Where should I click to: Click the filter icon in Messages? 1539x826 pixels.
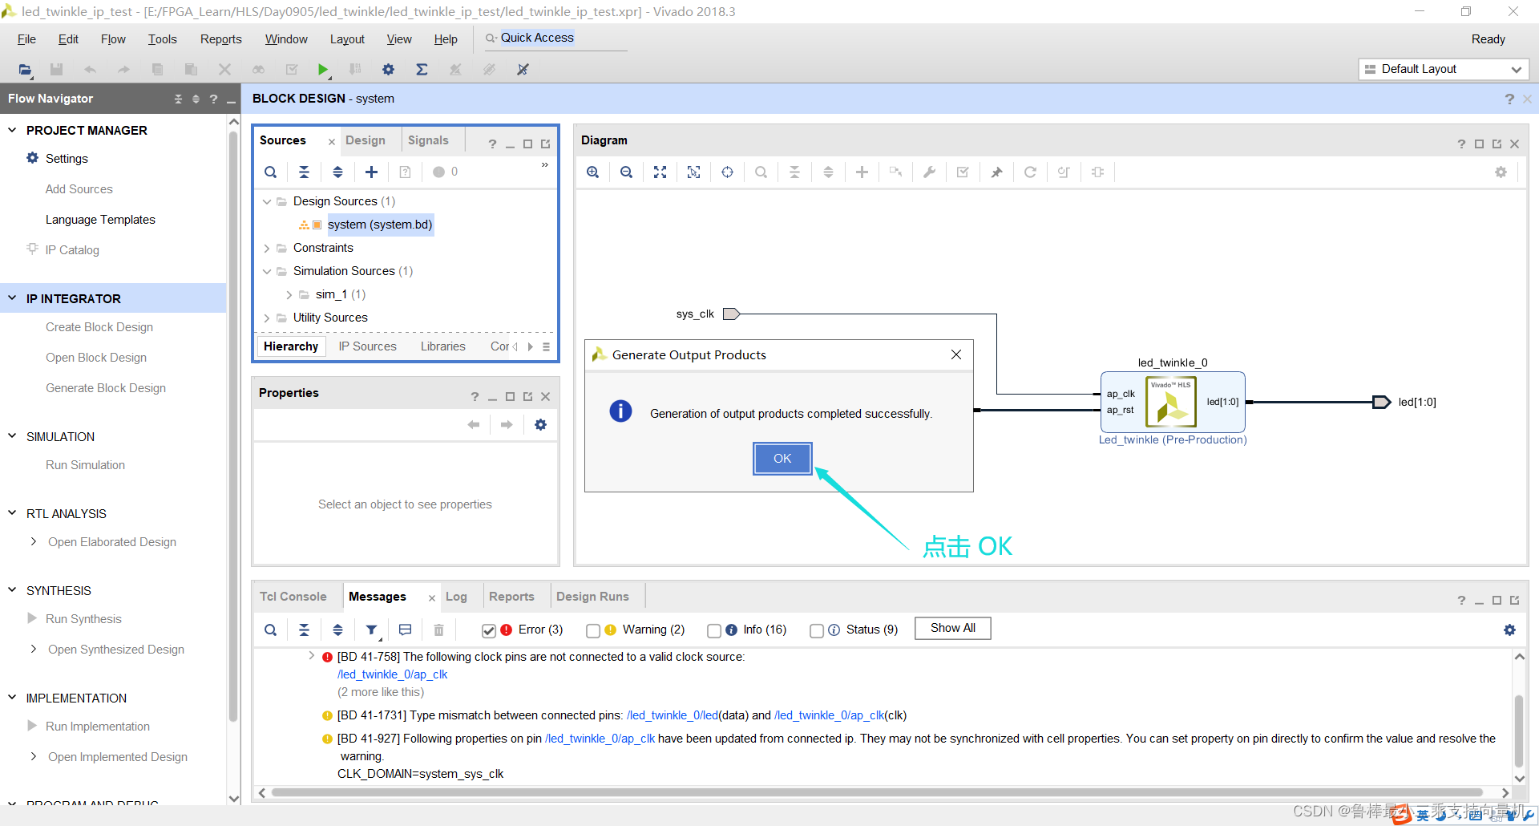click(372, 630)
